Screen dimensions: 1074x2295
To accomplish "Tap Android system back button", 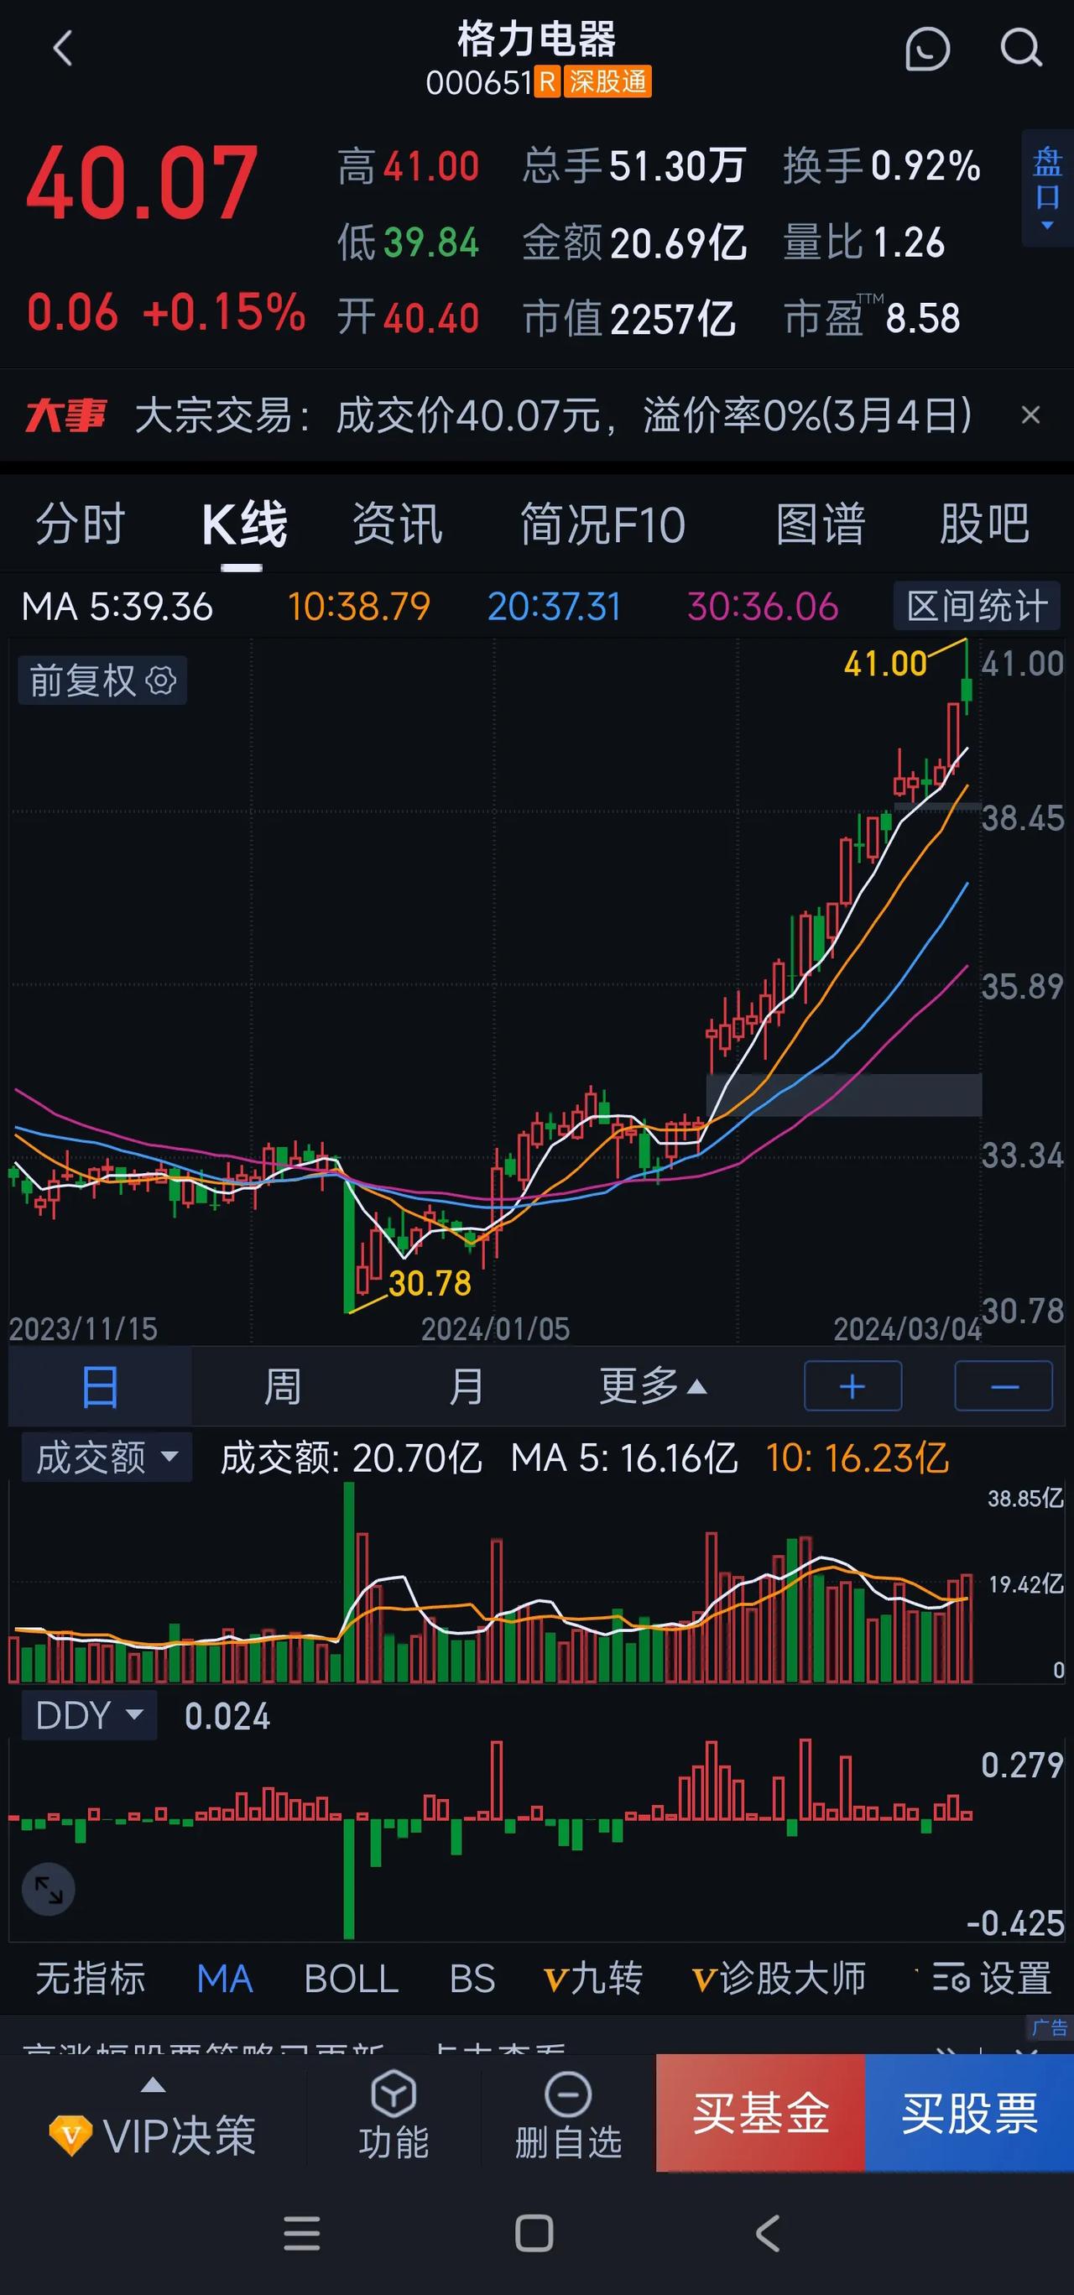I will click(x=768, y=2234).
